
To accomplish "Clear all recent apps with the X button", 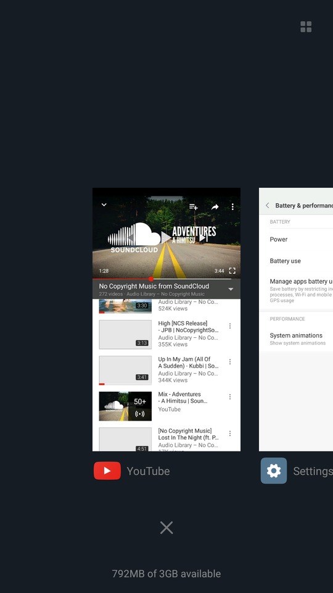I will pos(166,528).
